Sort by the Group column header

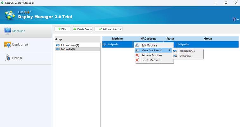click(208, 39)
